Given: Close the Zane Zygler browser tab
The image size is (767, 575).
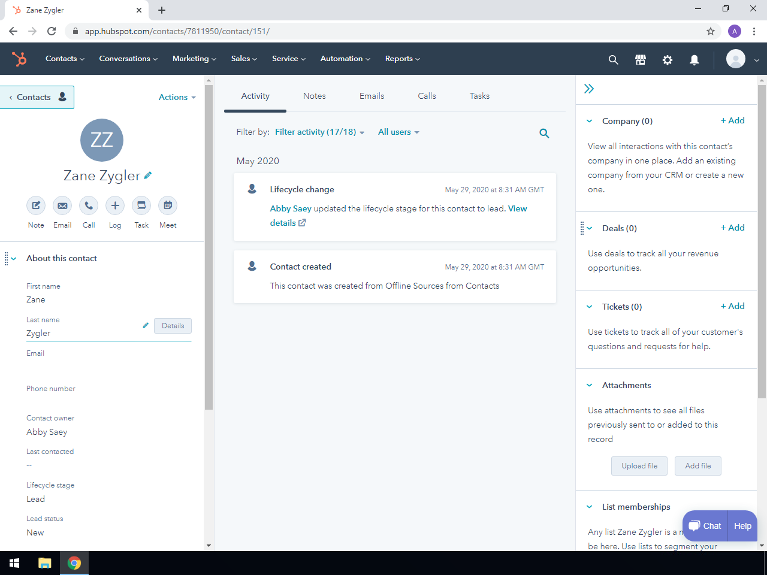Looking at the screenshot, I should [x=139, y=10].
